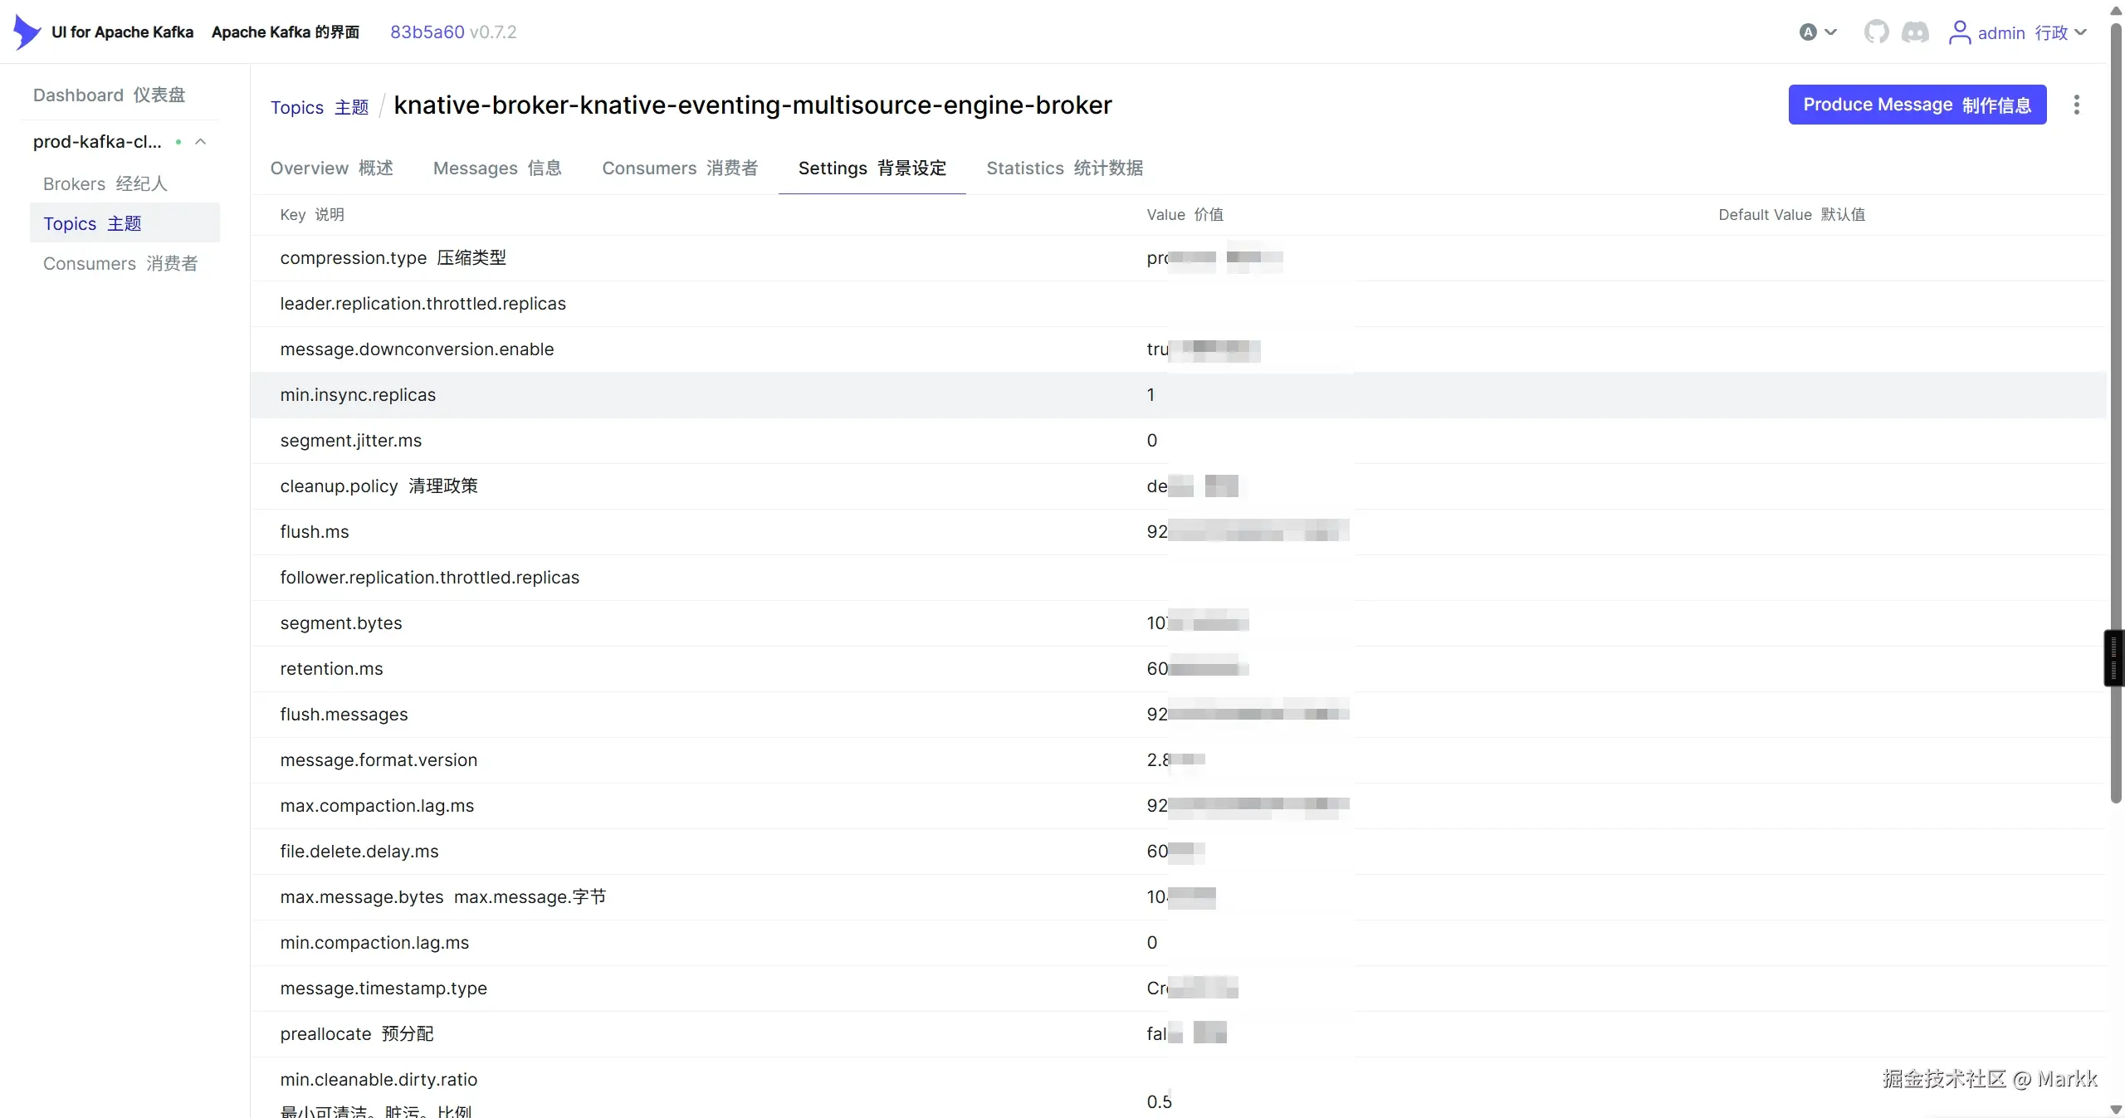The width and height of the screenshot is (2125, 1118).
Task: Click the segment.bytes key
Action: pos(340,623)
